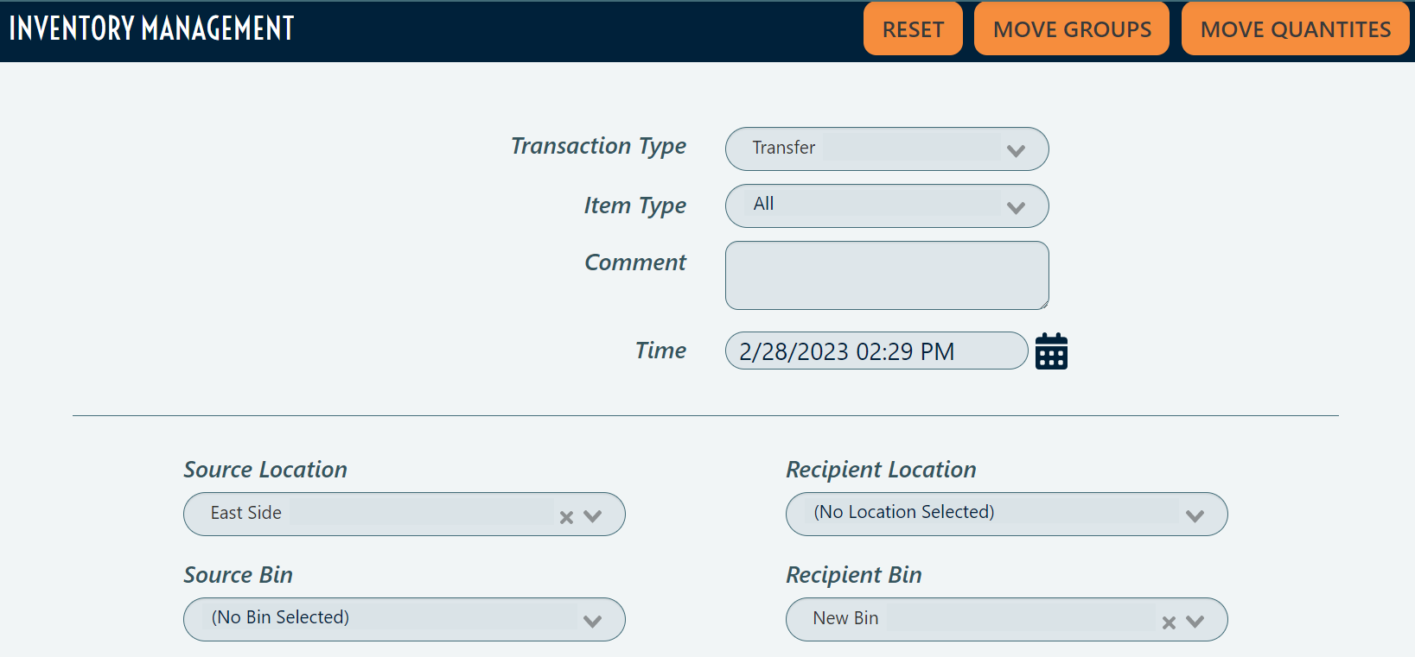Click the Source Bin chevron icon
This screenshot has width=1415, height=657.
(x=592, y=621)
